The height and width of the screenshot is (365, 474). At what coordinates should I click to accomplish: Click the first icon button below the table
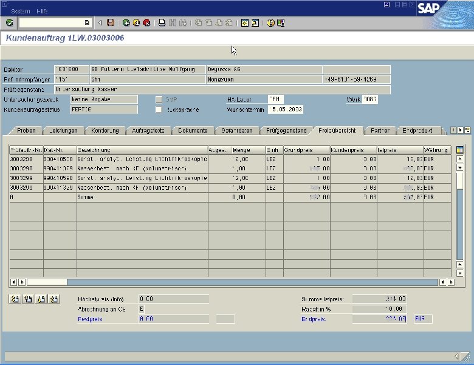click(x=15, y=299)
